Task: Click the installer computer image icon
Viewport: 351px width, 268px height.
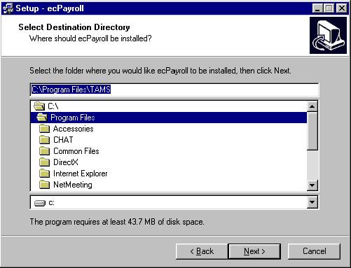Action: click(x=328, y=36)
